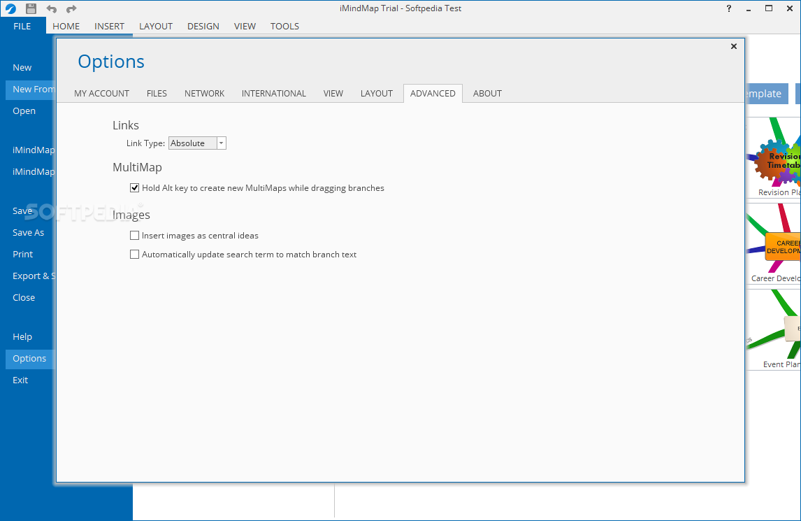Viewport: 801px width, 521px height.
Task: Close the Options dialog with the X
Action: pyautogui.click(x=734, y=47)
